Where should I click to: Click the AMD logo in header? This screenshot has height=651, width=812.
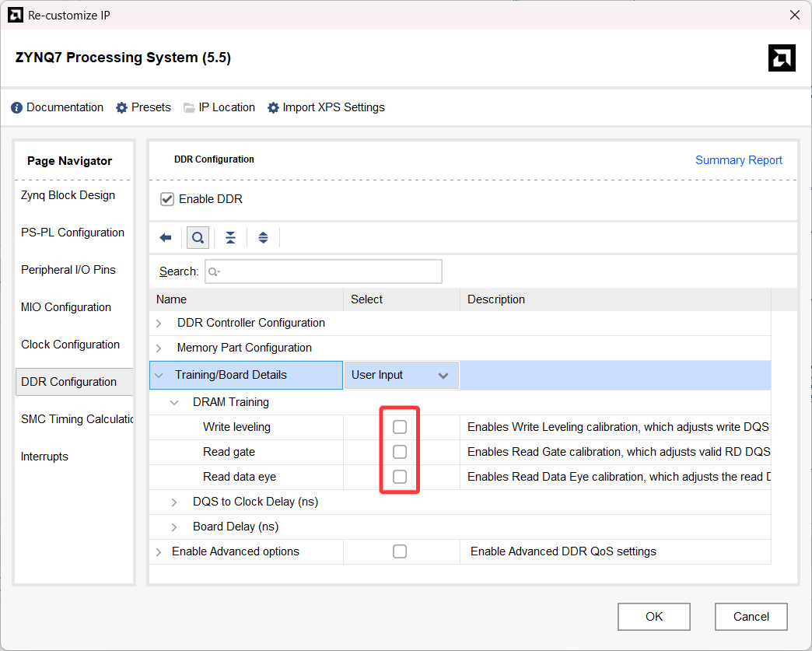click(782, 58)
